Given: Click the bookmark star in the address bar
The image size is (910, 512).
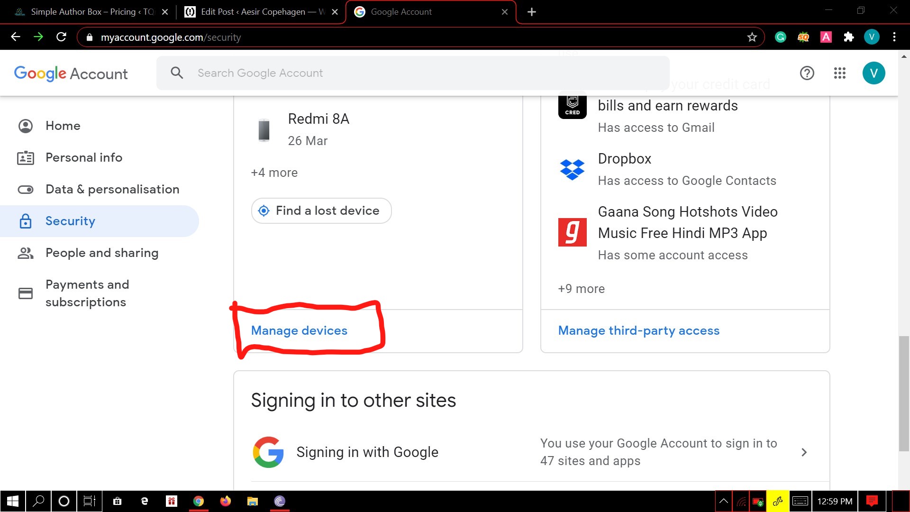Looking at the screenshot, I should pyautogui.click(x=752, y=37).
